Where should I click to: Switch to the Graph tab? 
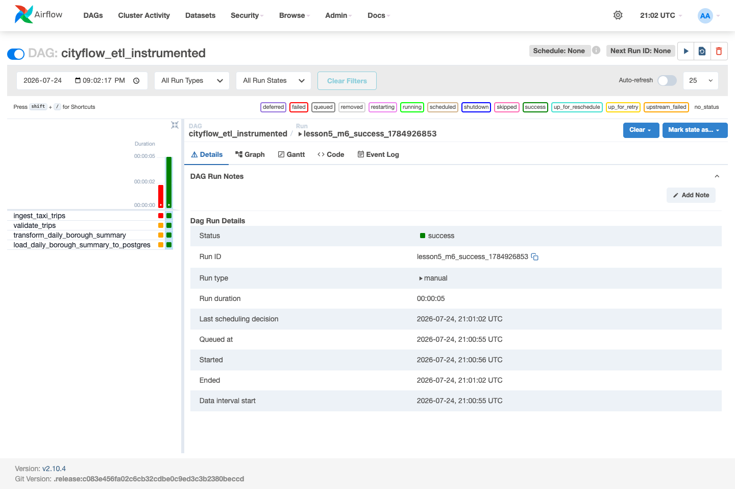(x=250, y=154)
